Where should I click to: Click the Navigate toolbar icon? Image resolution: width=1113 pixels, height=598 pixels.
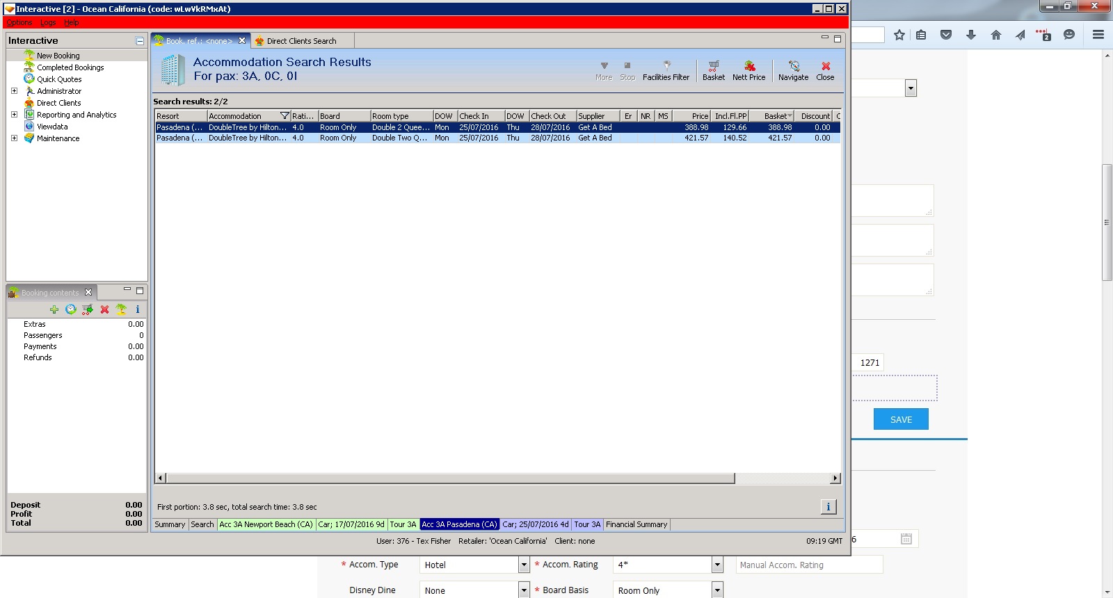[793, 70]
